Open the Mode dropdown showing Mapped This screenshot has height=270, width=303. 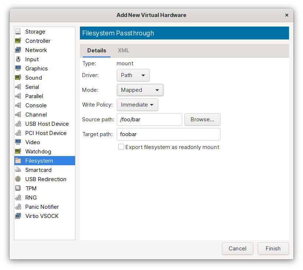click(140, 90)
